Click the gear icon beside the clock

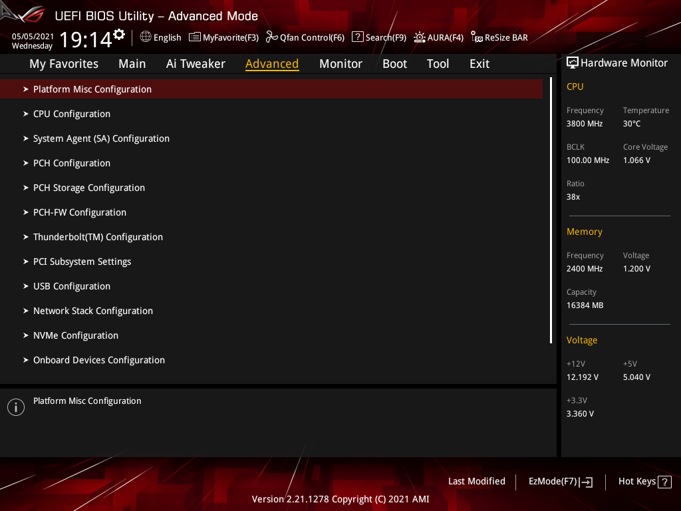118,35
